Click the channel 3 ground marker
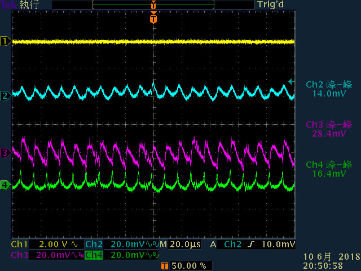This screenshot has width=361, height=271. 6,153
